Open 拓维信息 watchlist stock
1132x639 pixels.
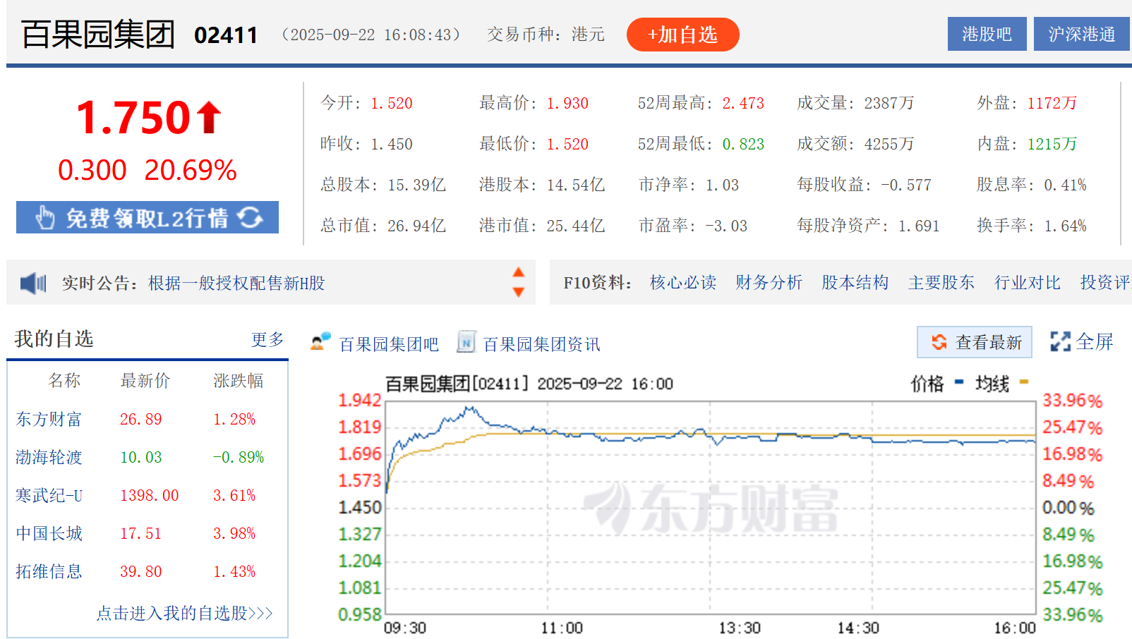[x=49, y=572]
